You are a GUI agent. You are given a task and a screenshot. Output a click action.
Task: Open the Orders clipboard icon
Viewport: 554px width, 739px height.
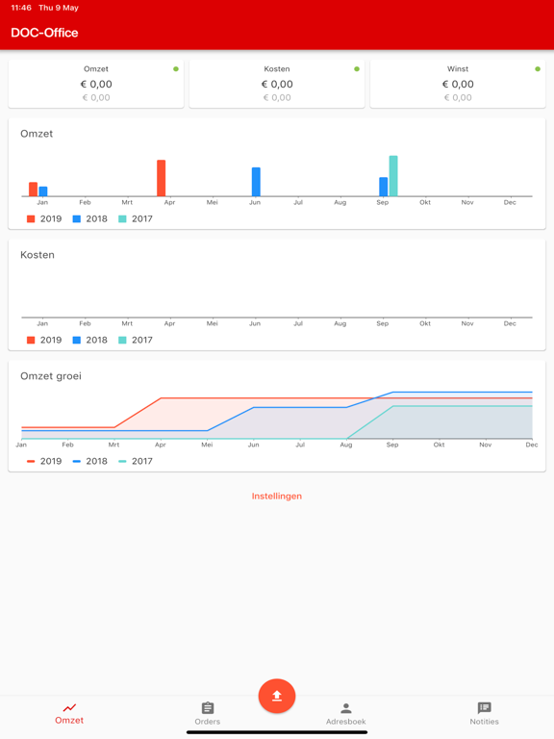tap(208, 708)
